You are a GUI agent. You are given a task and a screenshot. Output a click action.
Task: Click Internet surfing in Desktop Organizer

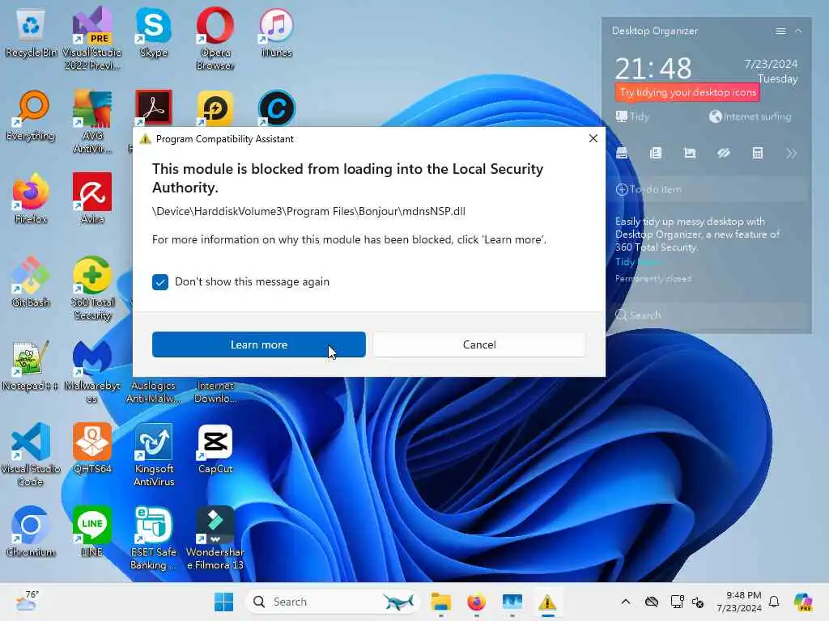(x=750, y=116)
